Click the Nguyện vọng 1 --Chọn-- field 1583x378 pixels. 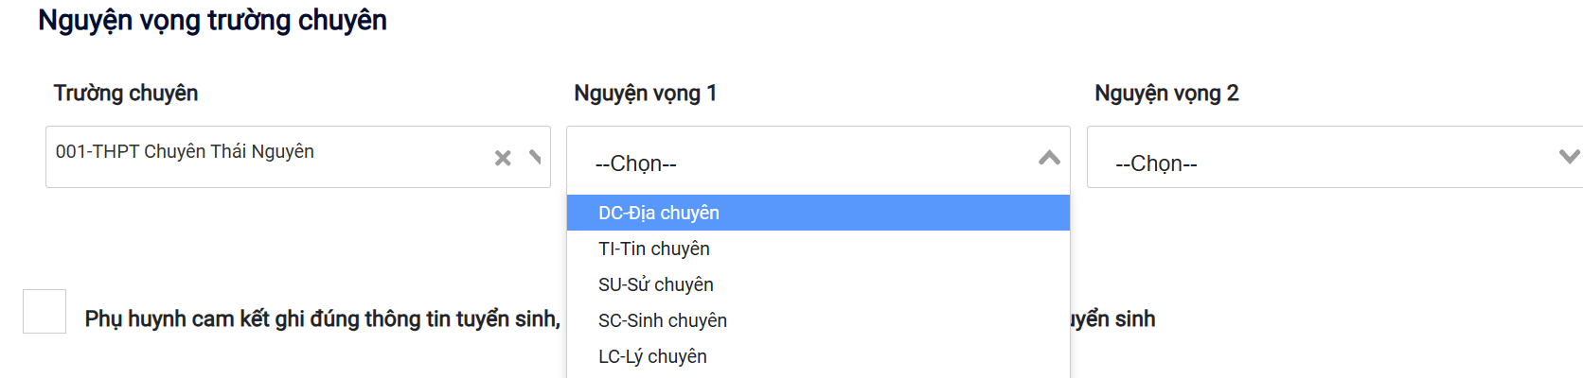[x=805, y=163]
